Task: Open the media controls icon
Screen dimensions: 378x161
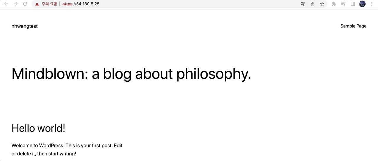Action: click(x=343, y=4)
